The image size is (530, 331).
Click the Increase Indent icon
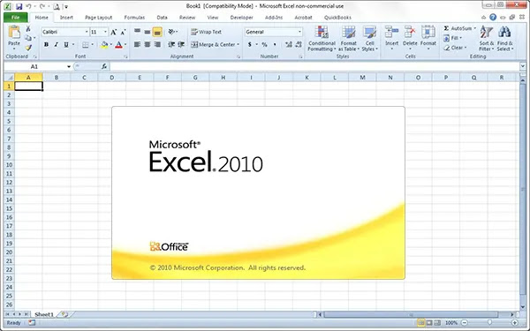pos(181,44)
